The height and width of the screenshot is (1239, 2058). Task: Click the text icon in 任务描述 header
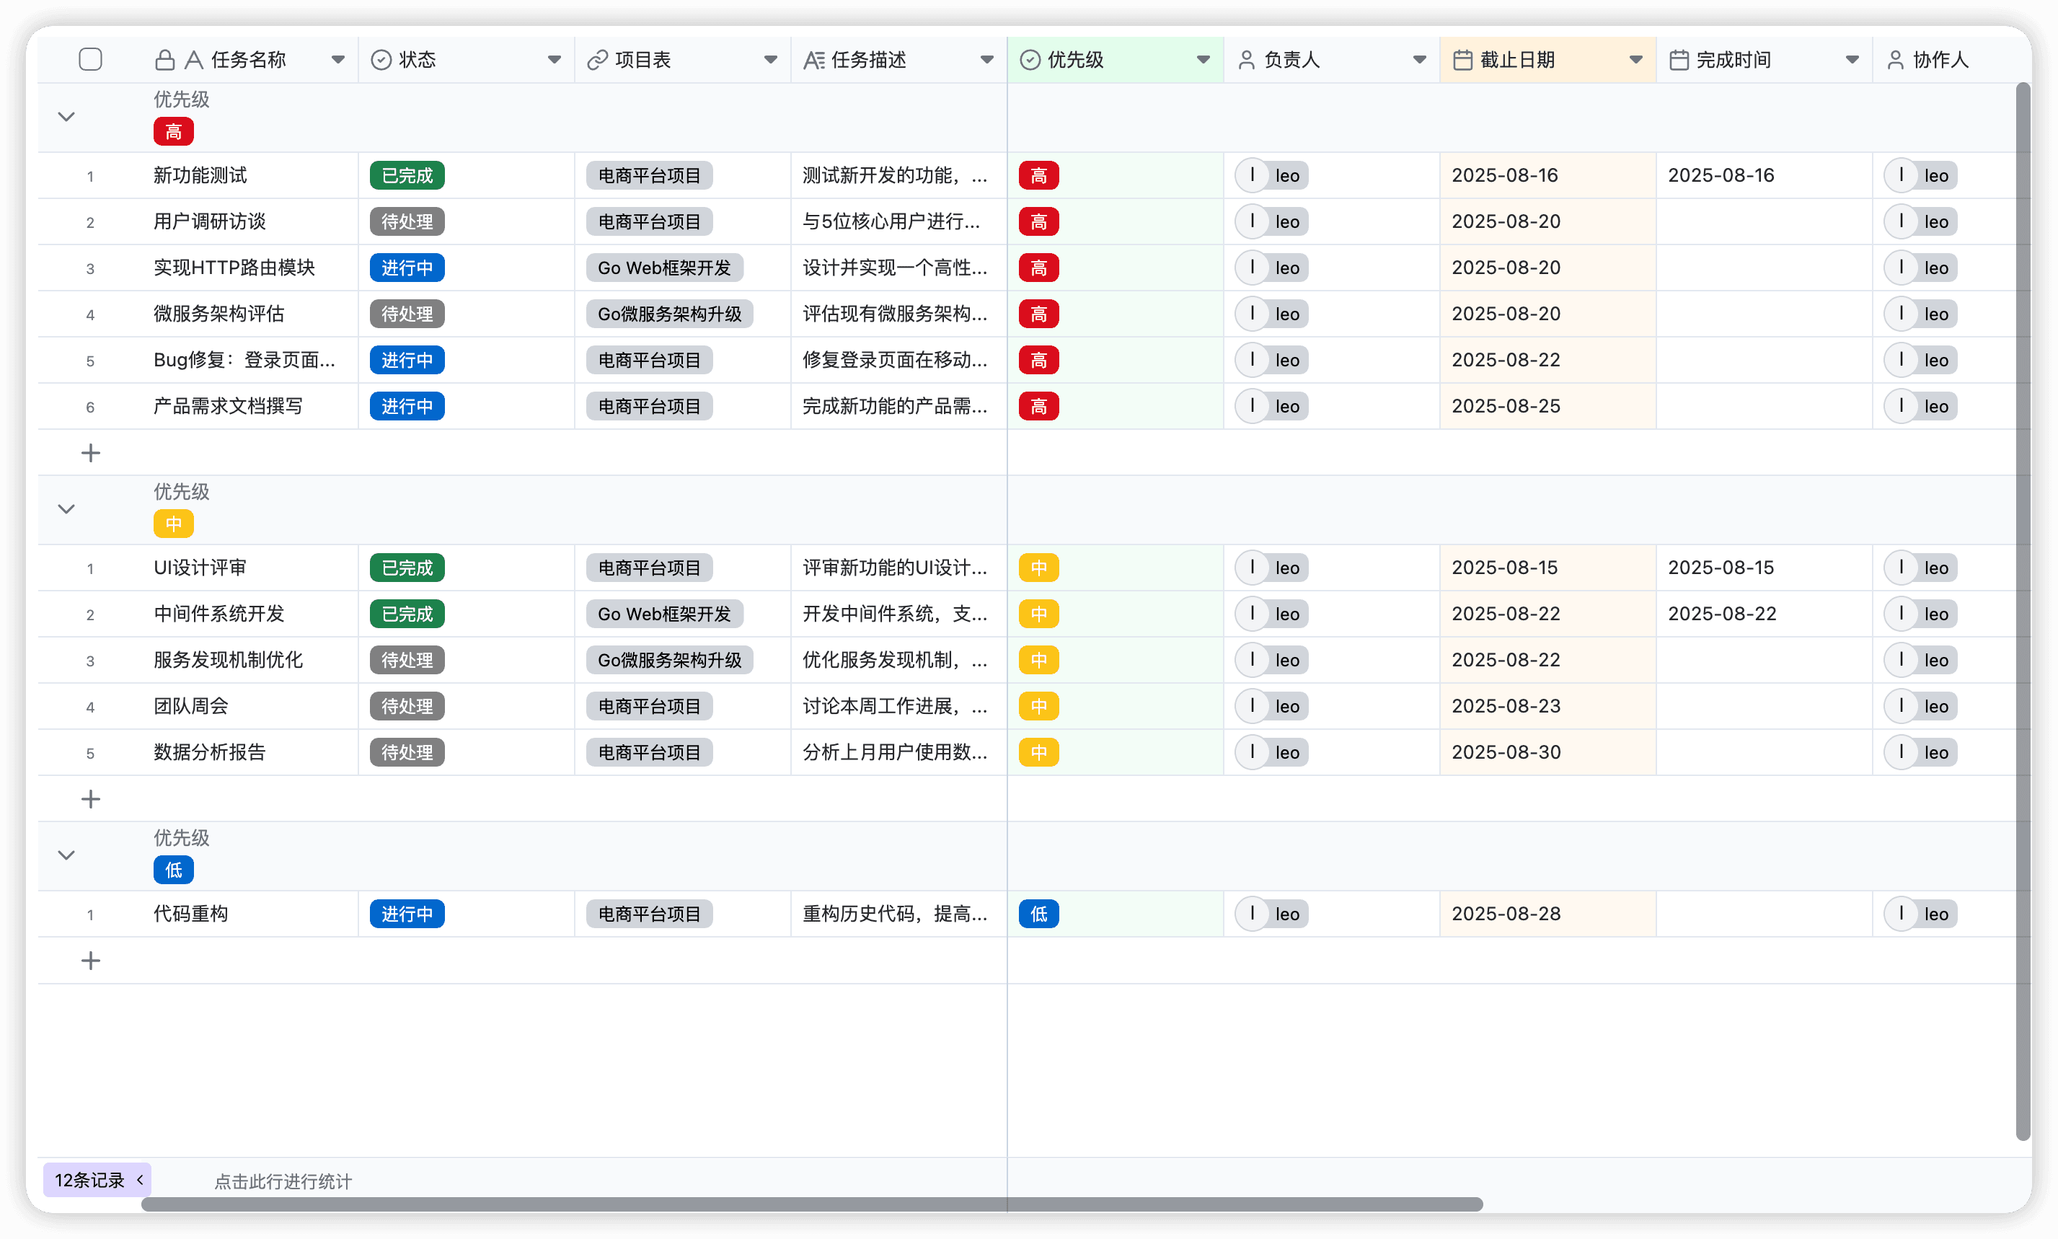(x=813, y=59)
